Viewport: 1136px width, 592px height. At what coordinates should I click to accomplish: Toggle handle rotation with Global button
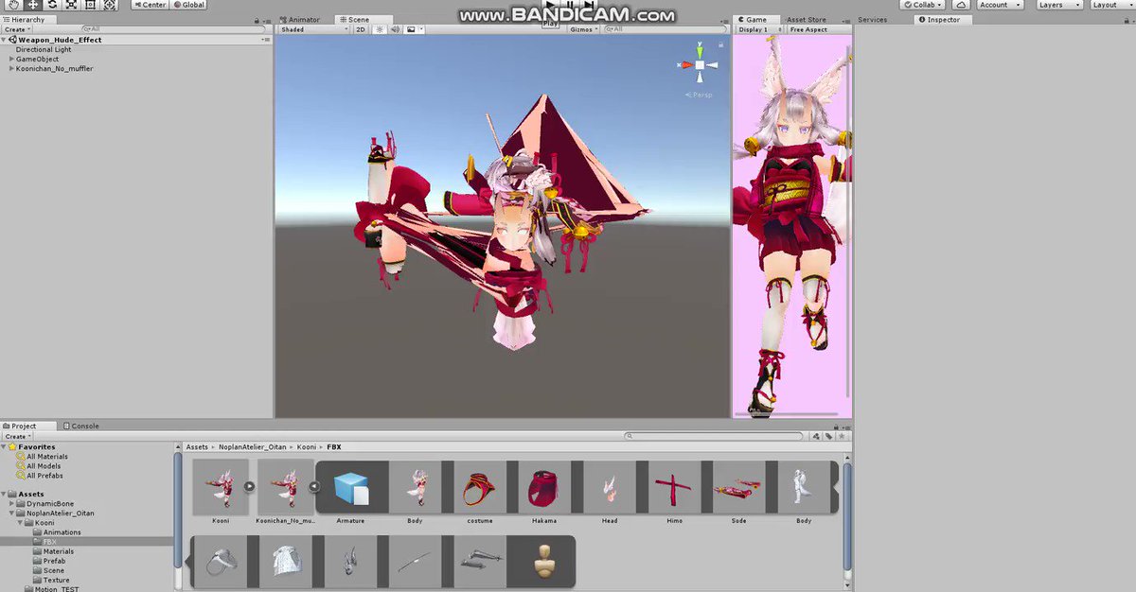(x=189, y=5)
